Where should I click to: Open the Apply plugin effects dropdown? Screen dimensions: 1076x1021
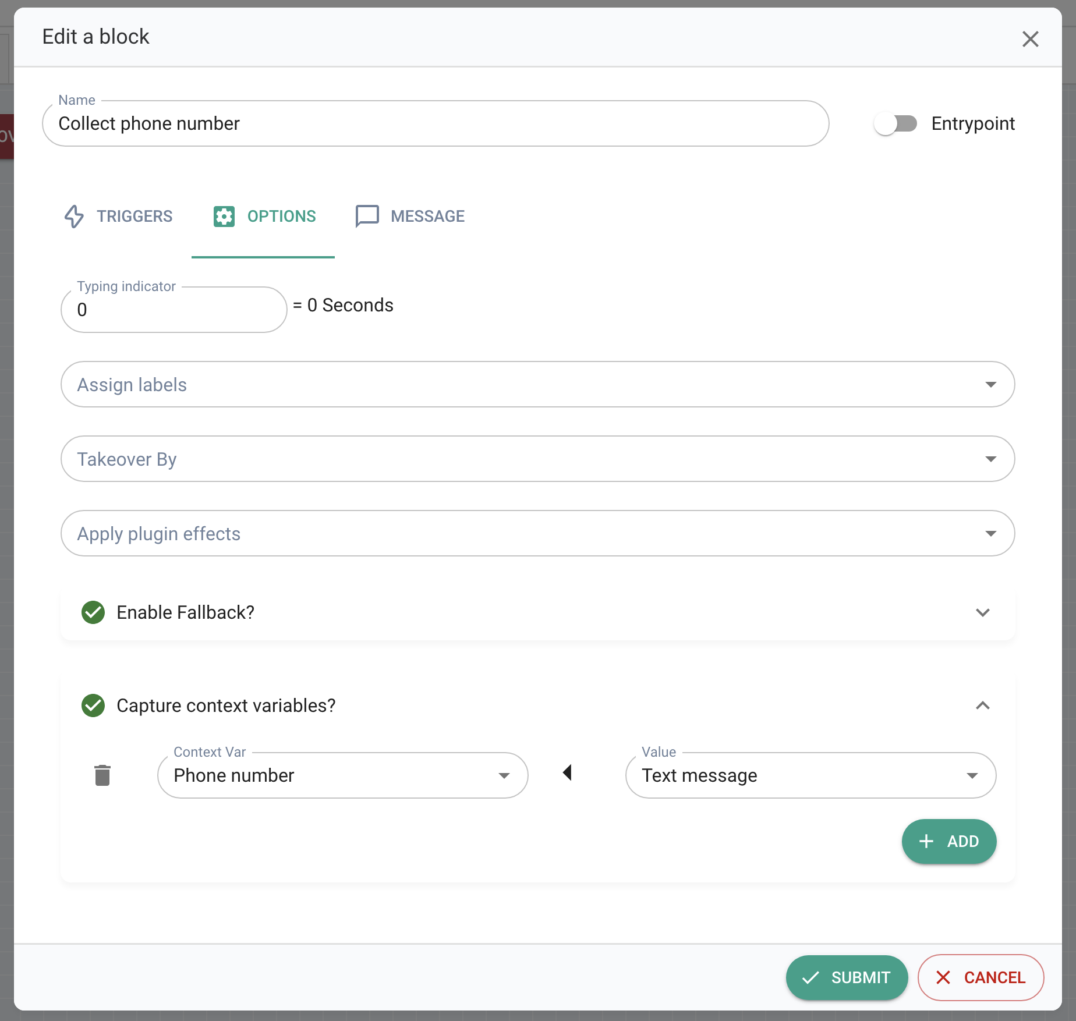(x=990, y=534)
